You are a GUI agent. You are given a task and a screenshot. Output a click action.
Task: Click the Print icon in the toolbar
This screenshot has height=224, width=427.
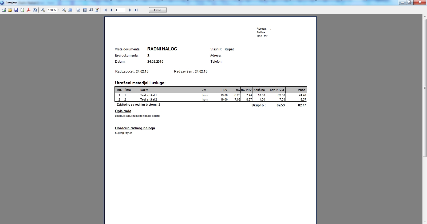tap(4, 10)
